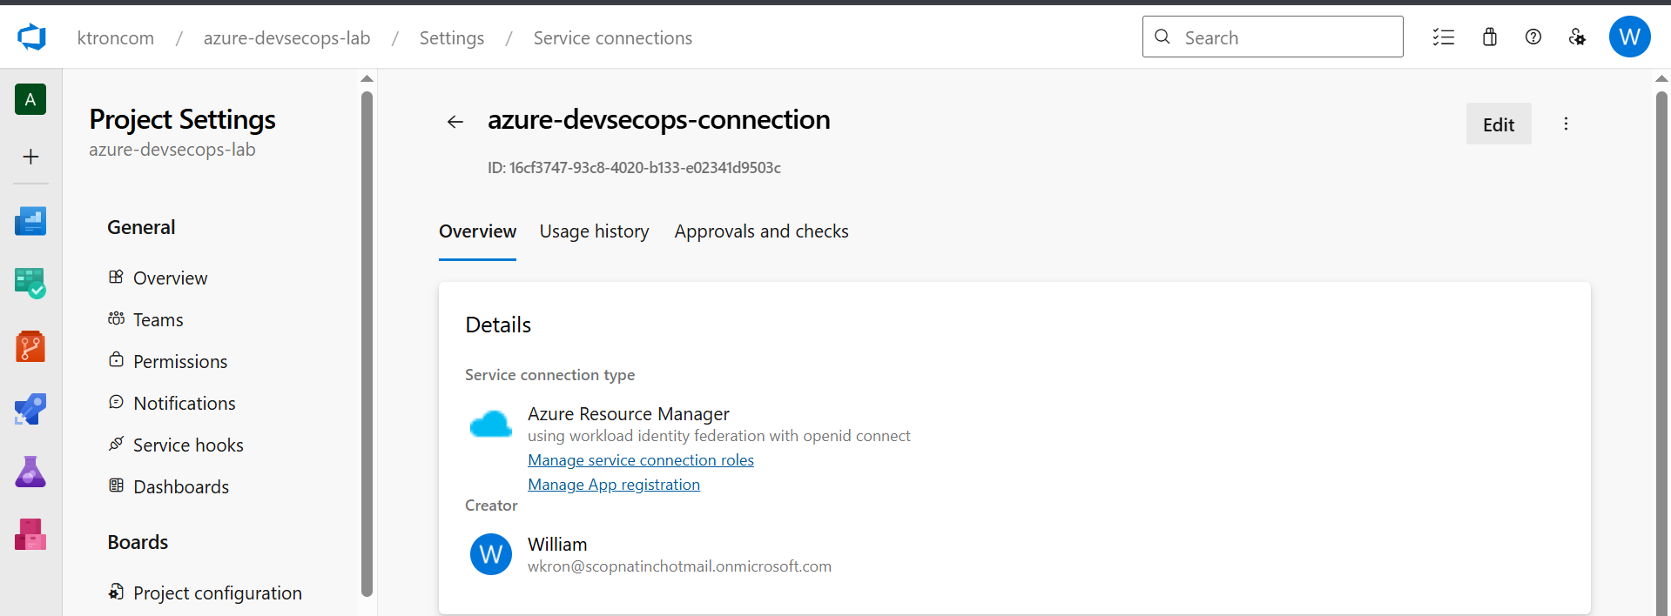Open the Repos icon in sidebar
The height and width of the screenshot is (616, 1671).
point(30,346)
